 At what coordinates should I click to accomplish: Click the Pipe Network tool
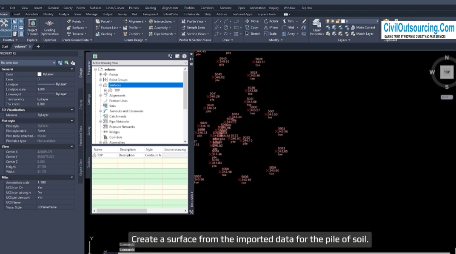161,34
